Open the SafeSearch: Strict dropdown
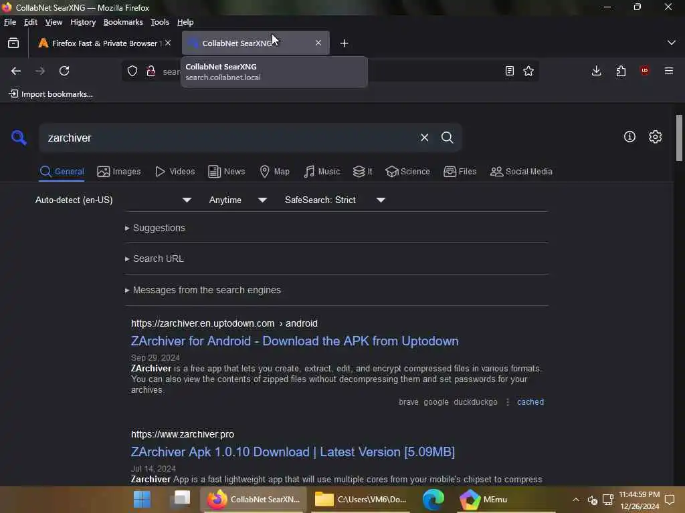 [334, 200]
